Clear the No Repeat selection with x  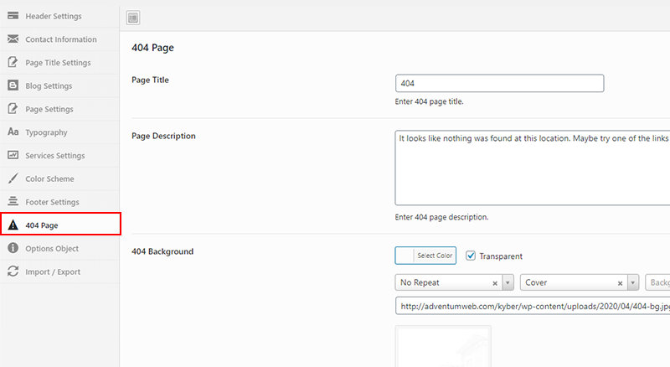495,283
